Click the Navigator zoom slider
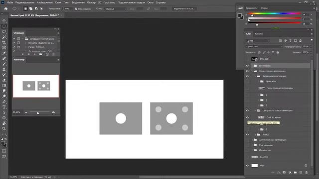This screenshot has height=179, width=319. pos(38,112)
